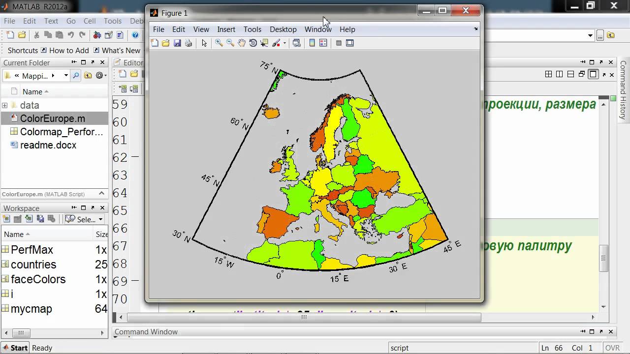Viewport: 630px width, 354px height.
Task: Select the Rotate 3D tool
Action: point(253,43)
